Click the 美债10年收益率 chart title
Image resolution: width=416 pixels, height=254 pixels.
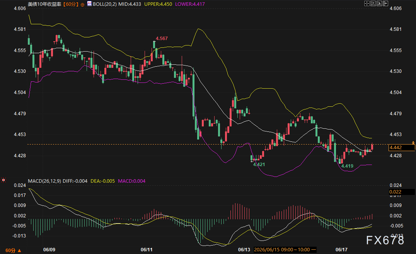point(44,4)
